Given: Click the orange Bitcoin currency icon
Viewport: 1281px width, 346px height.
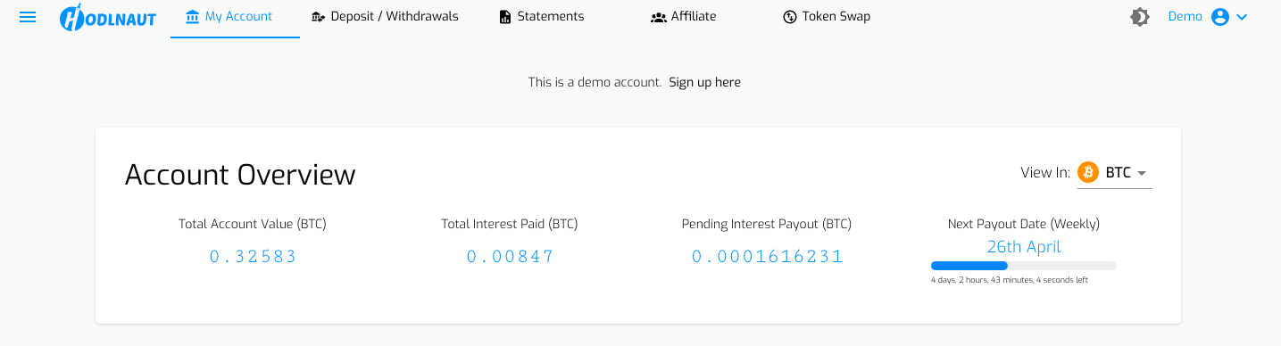Looking at the screenshot, I should tap(1088, 172).
